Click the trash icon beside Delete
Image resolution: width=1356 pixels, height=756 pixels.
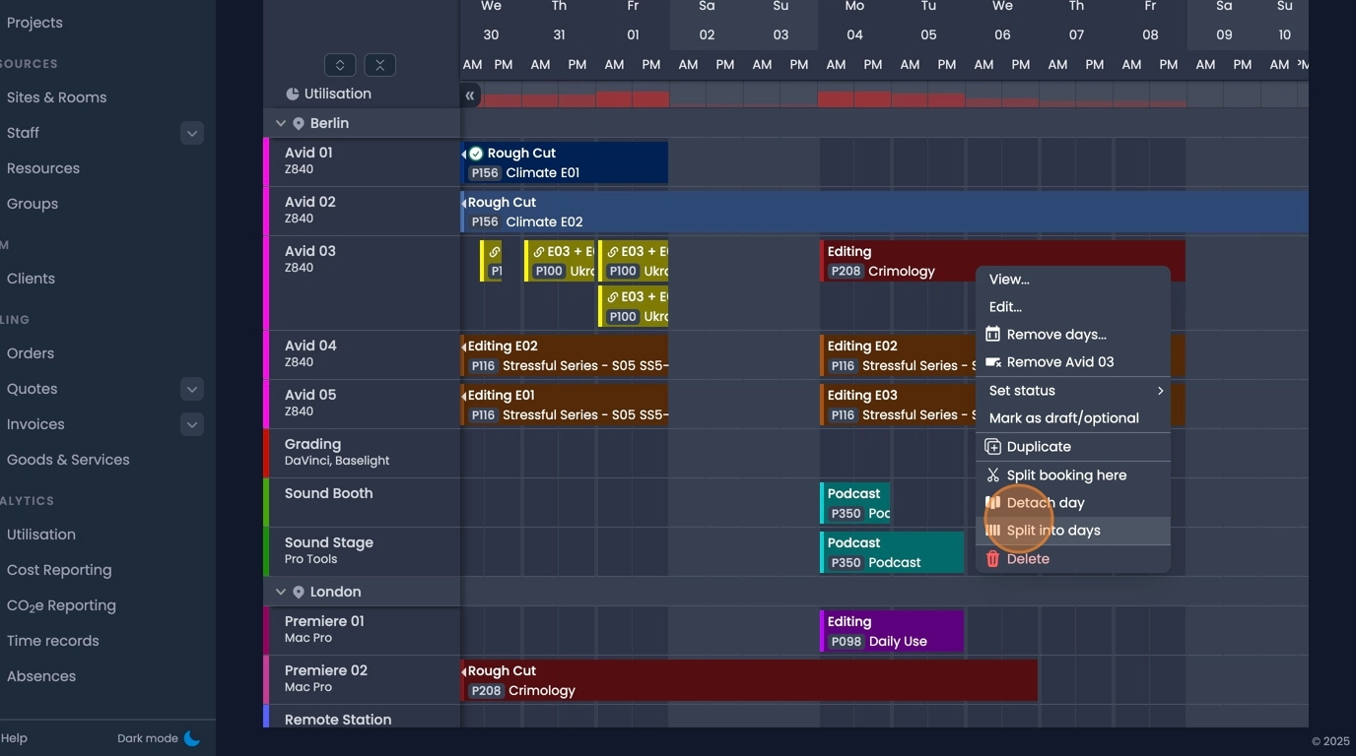point(992,559)
